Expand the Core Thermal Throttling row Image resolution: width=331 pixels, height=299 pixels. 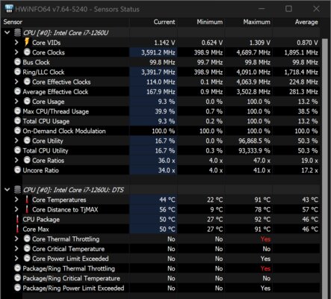tap(16, 238)
